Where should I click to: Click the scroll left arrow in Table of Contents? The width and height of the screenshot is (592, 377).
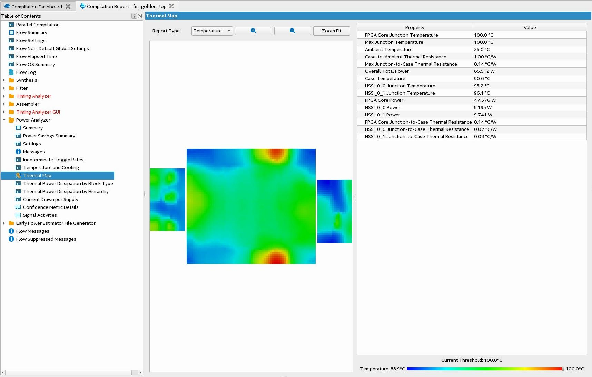point(3,373)
